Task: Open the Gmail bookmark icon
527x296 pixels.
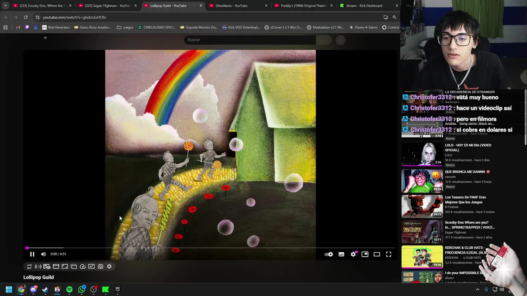Action: tap(18, 28)
